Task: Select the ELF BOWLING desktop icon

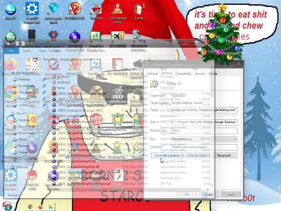Action: (x=117, y=66)
